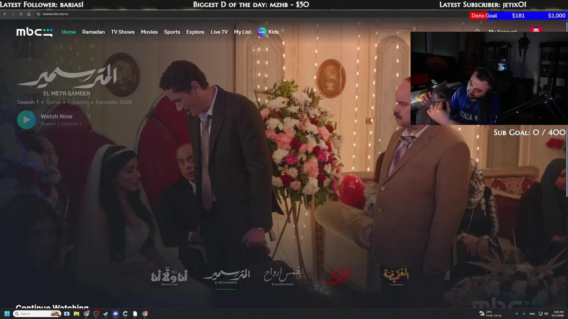Click the Ramadan 2026 tag
568x319 pixels.
[114, 102]
